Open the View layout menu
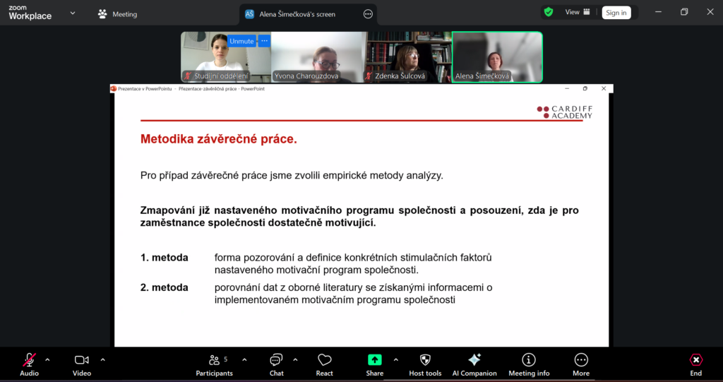The width and height of the screenshot is (723, 382). click(578, 13)
